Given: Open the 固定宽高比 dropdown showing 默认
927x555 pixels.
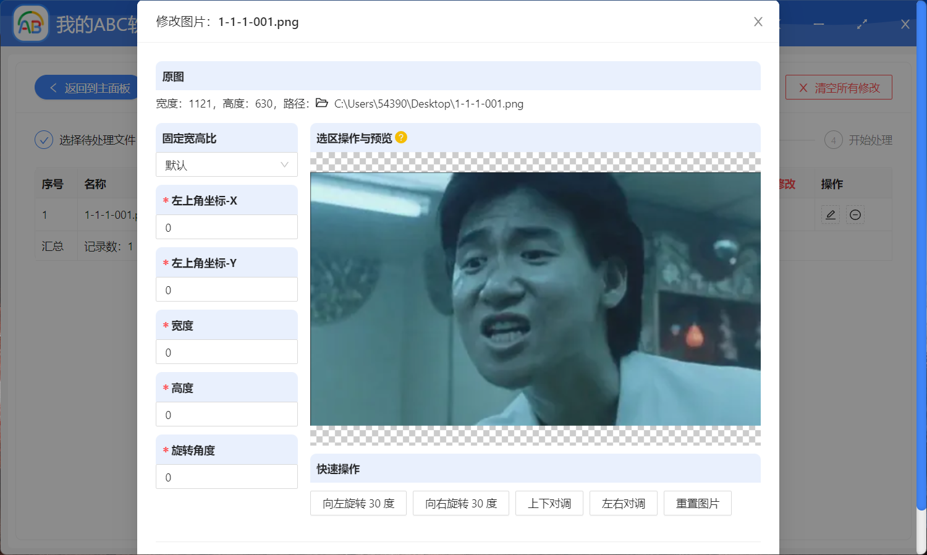Looking at the screenshot, I should (x=226, y=164).
